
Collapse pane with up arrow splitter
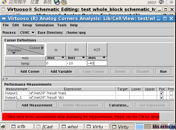[4, 79]
